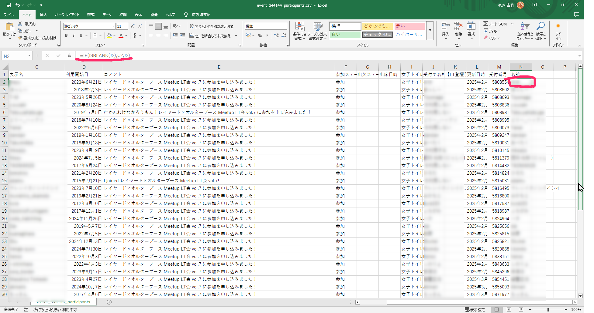Toggle 折り返して全体を表示する wrap text

212,26
